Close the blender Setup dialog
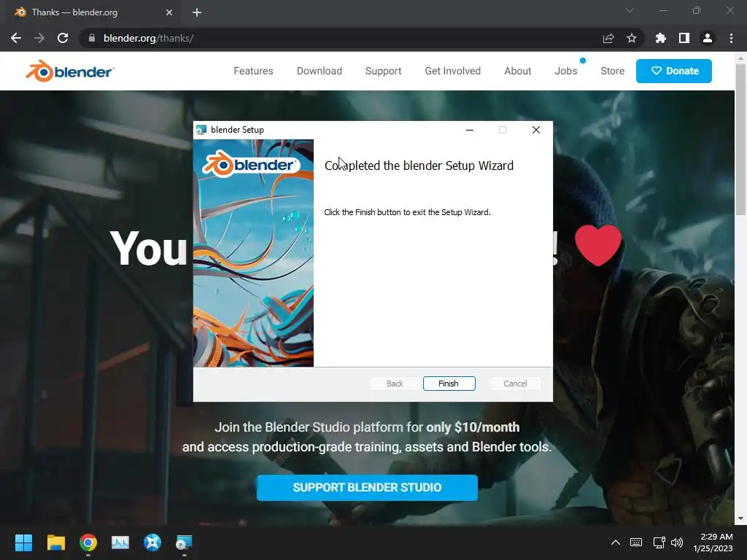 (536, 130)
